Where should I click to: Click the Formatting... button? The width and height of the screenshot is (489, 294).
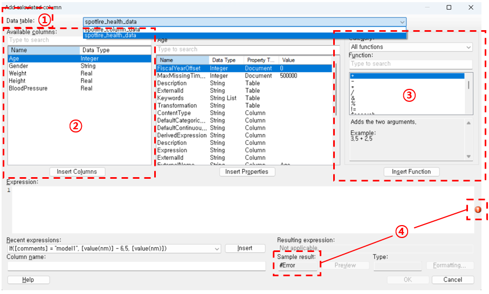[450, 265]
